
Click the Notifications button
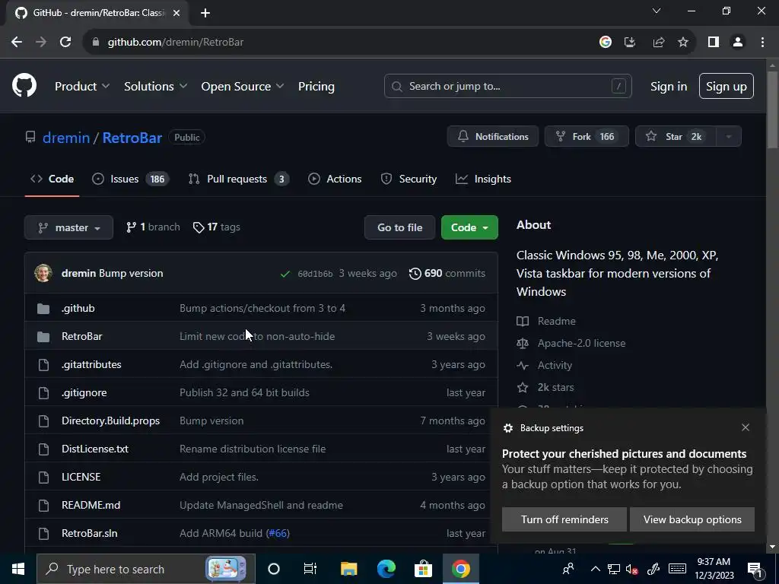click(x=493, y=137)
